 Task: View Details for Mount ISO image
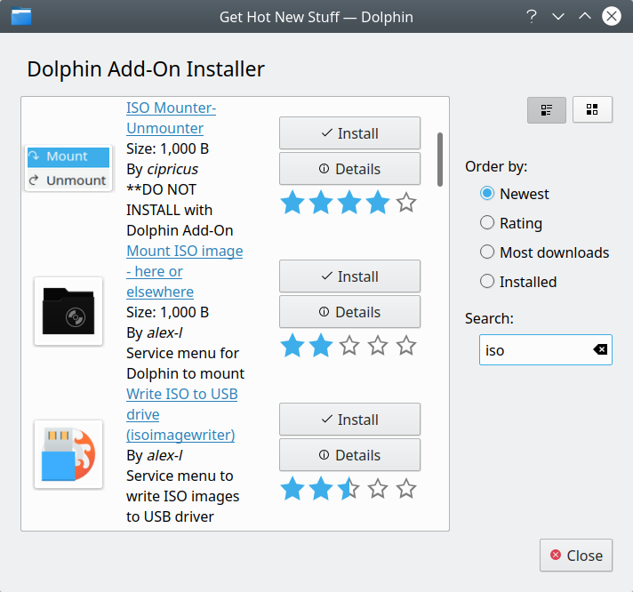click(x=349, y=312)
